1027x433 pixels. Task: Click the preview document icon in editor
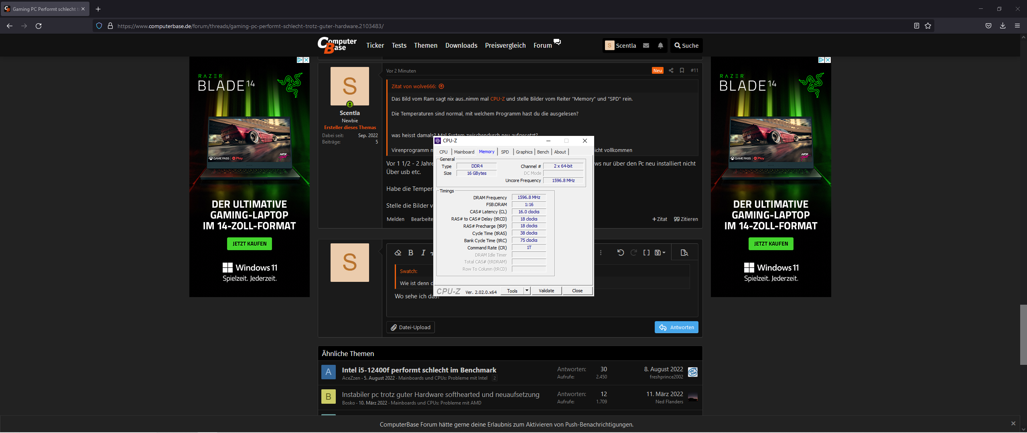pyautogui.click(x=684, y=253)
